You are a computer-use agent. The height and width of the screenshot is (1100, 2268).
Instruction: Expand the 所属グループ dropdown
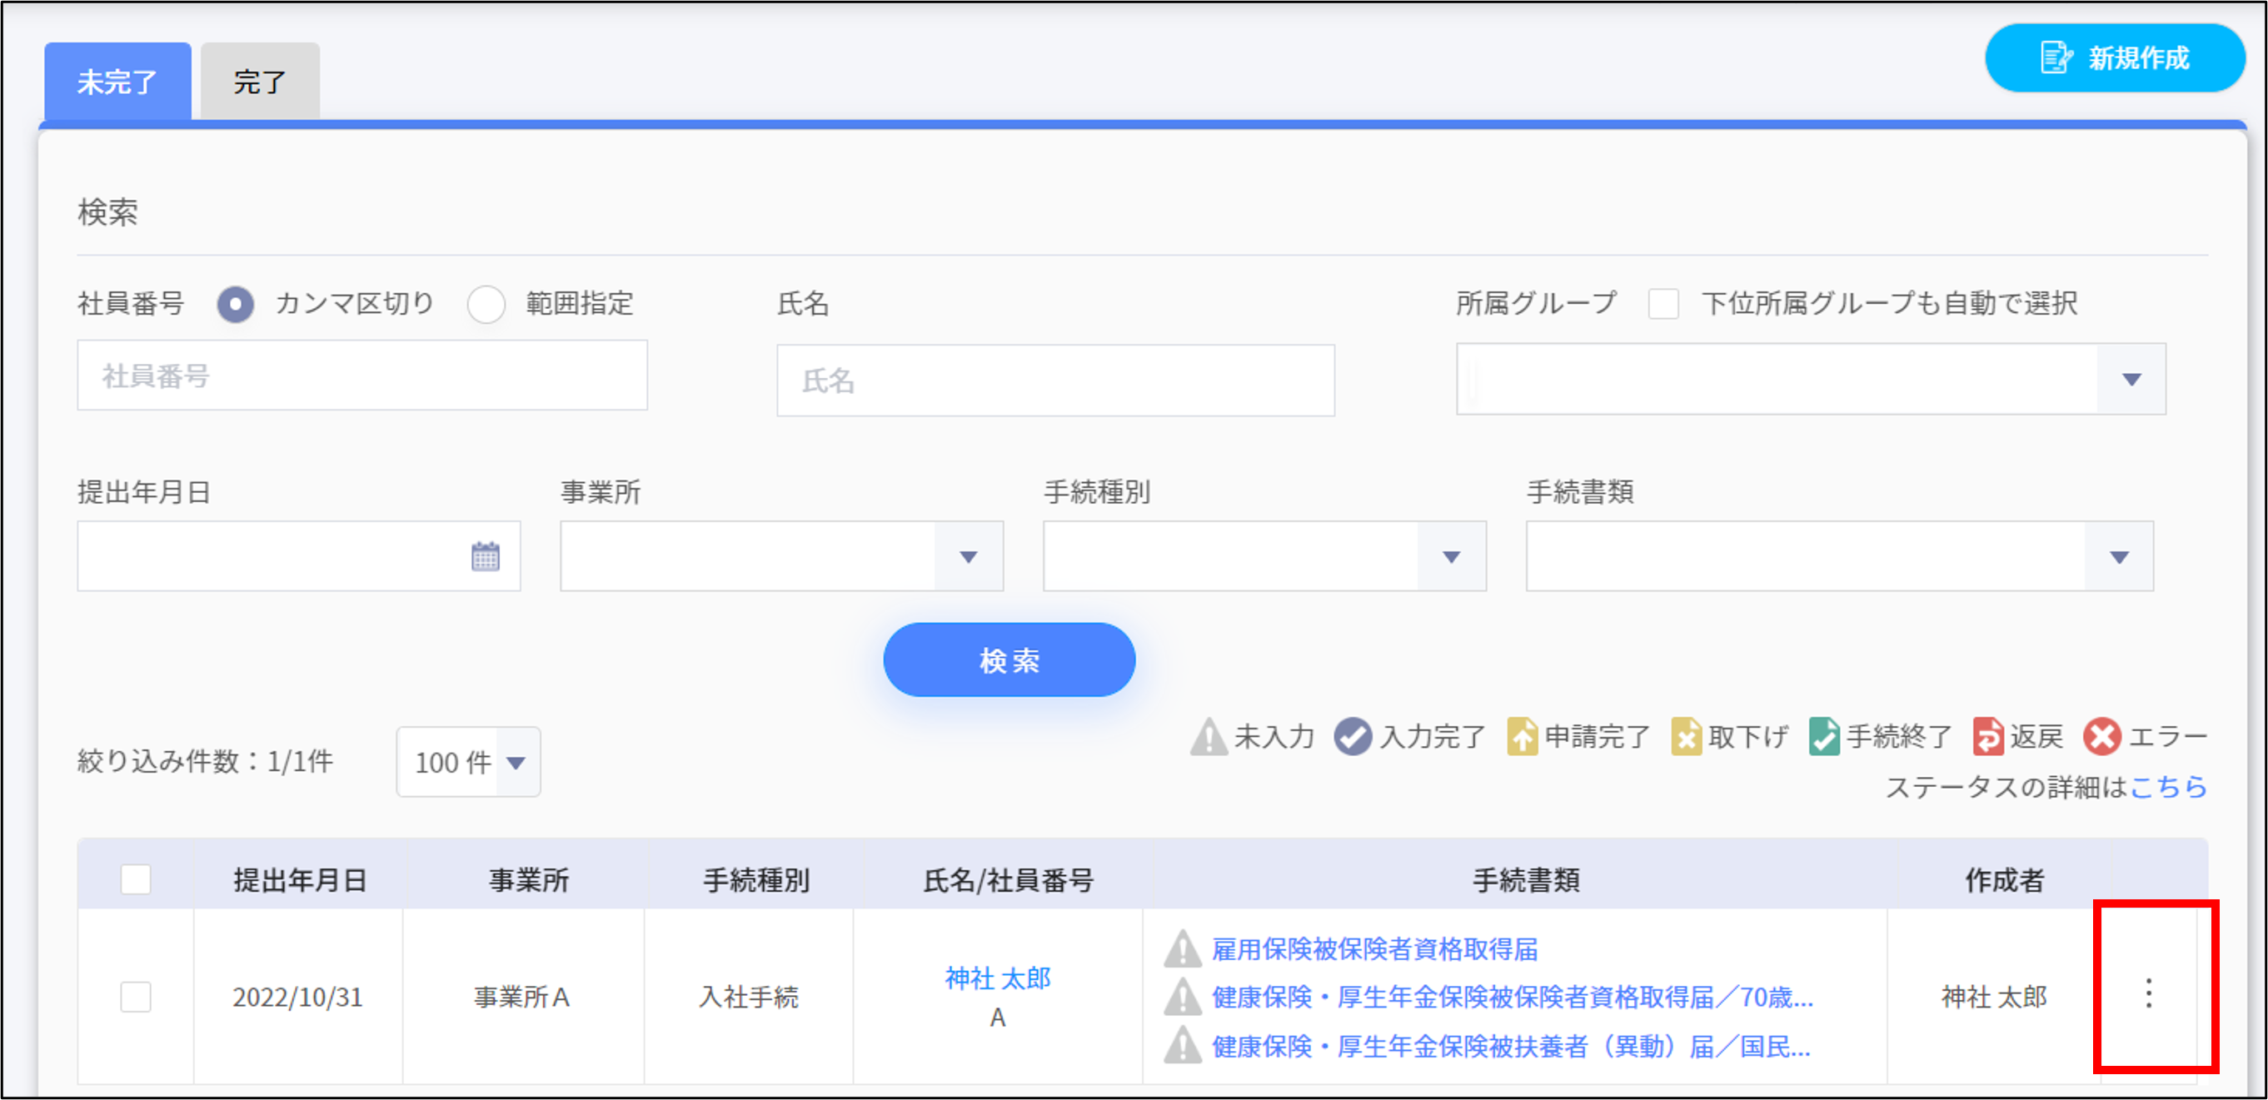coord(2130,379)
